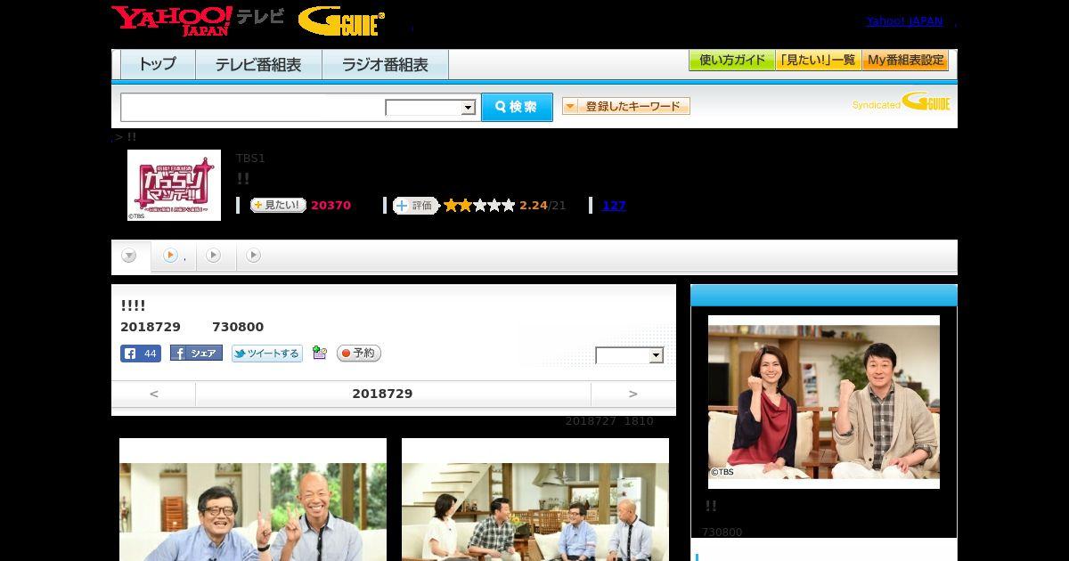Go to previous date with < arrow

[154, 394]
